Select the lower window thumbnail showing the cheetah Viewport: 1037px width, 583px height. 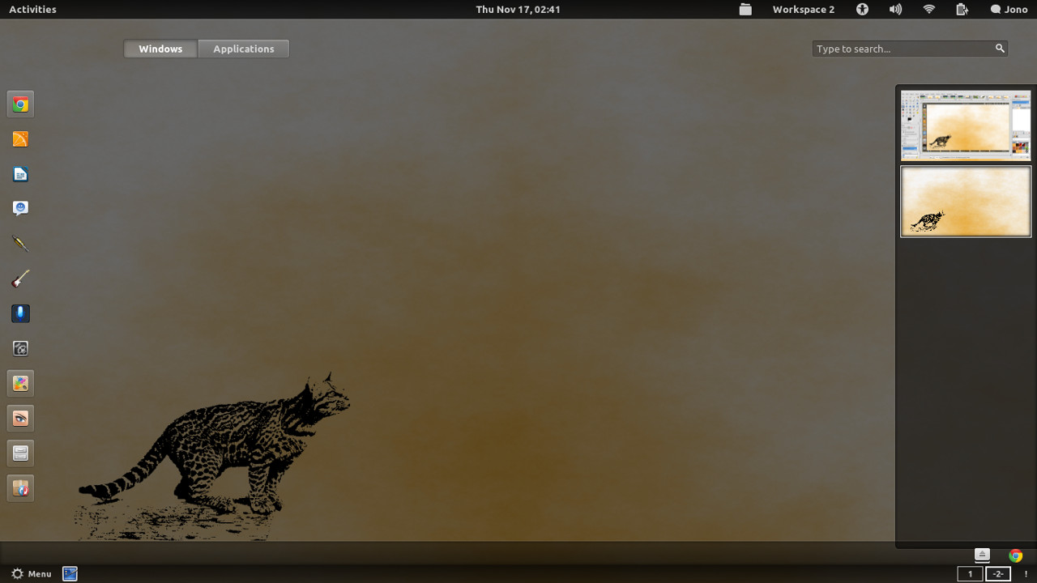coord(965,202)
